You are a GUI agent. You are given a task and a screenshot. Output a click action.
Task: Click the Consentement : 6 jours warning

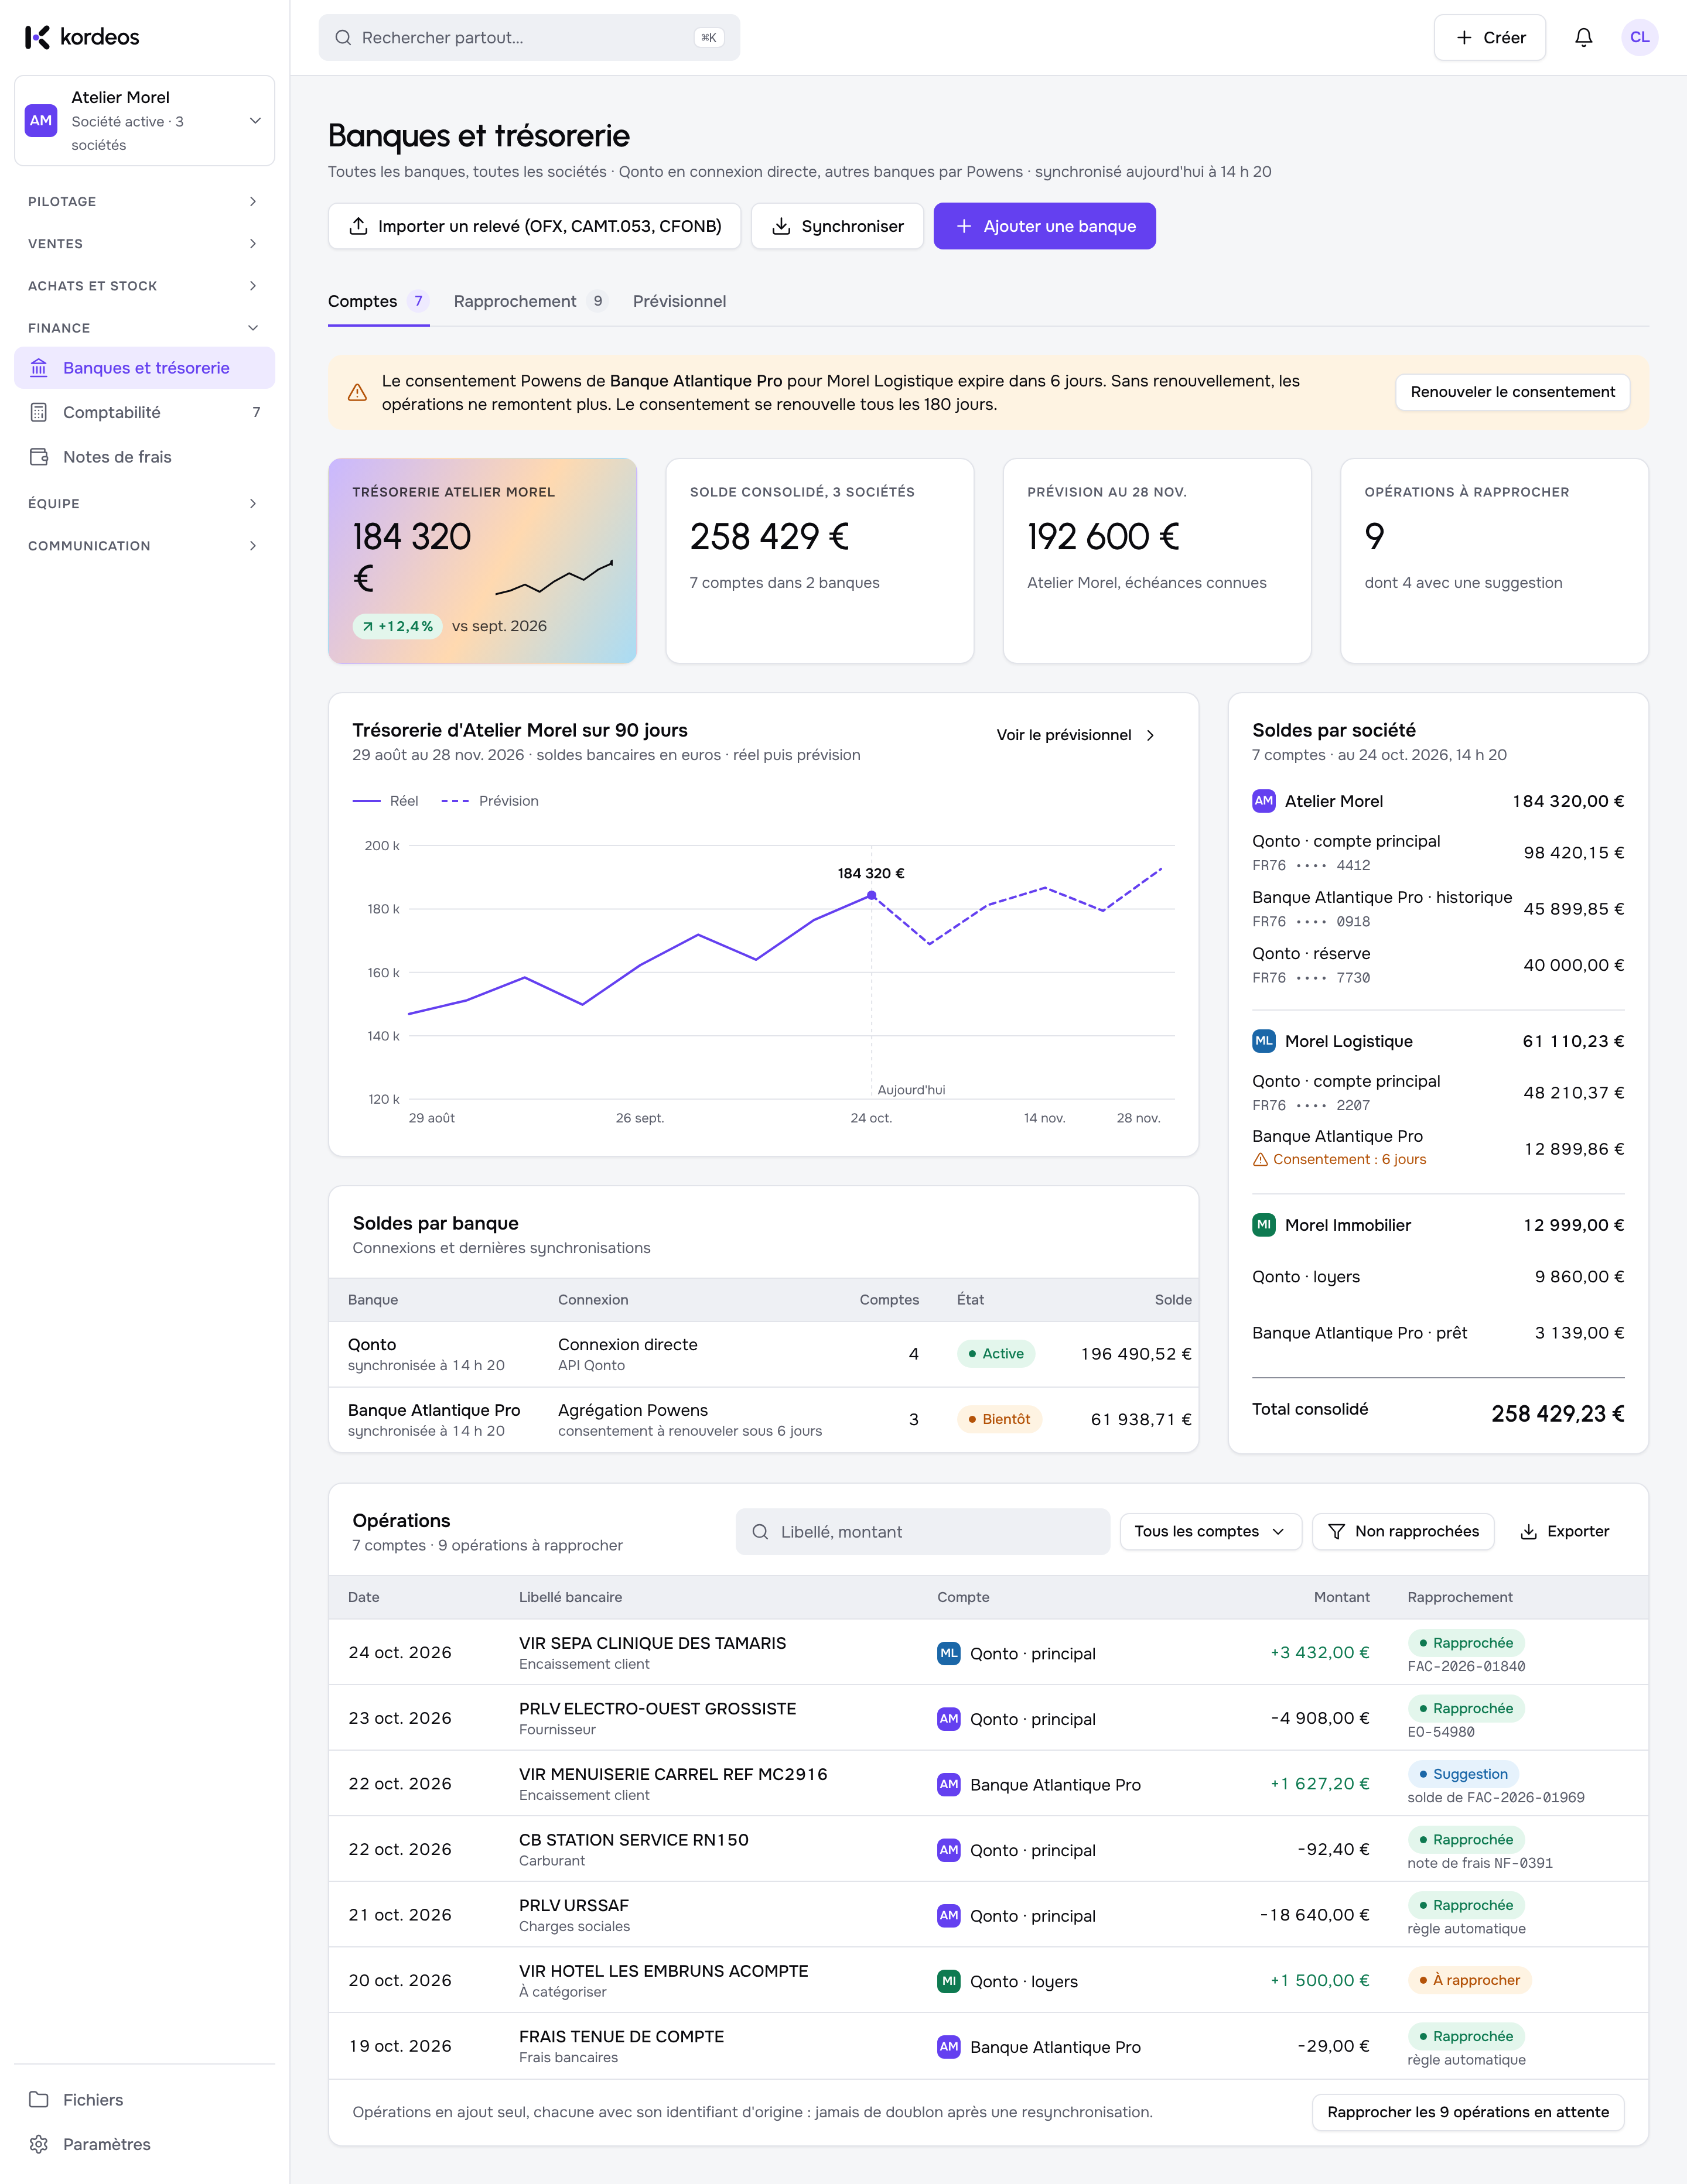pos(1340,1159)
